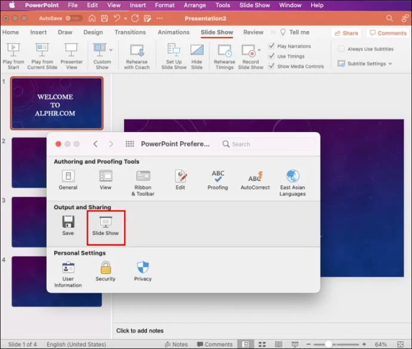Expand Undo history dropdown arrow
Screen dimensions: 412x349
tap(125, 18)
